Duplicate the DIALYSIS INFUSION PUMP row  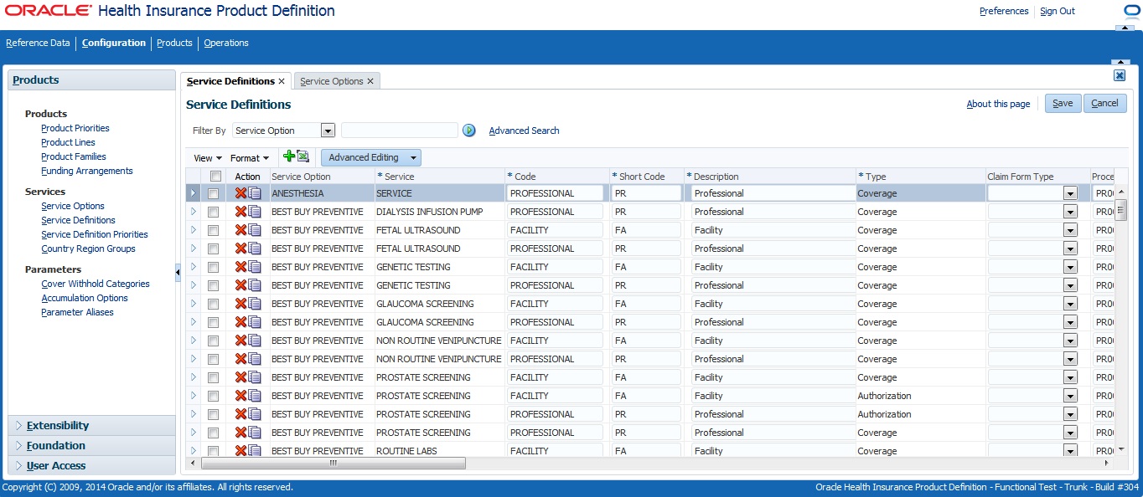[x=255, y=212]
